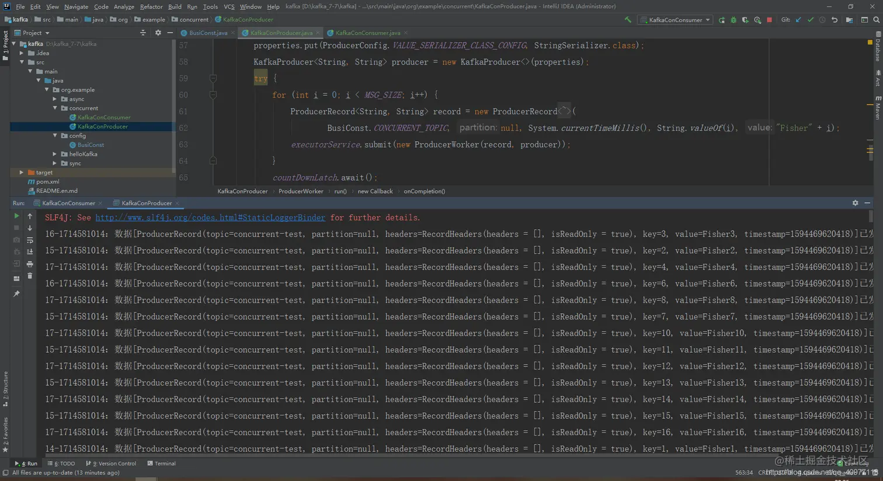Click Git Rollback undo arrow icon

[835, 20]
